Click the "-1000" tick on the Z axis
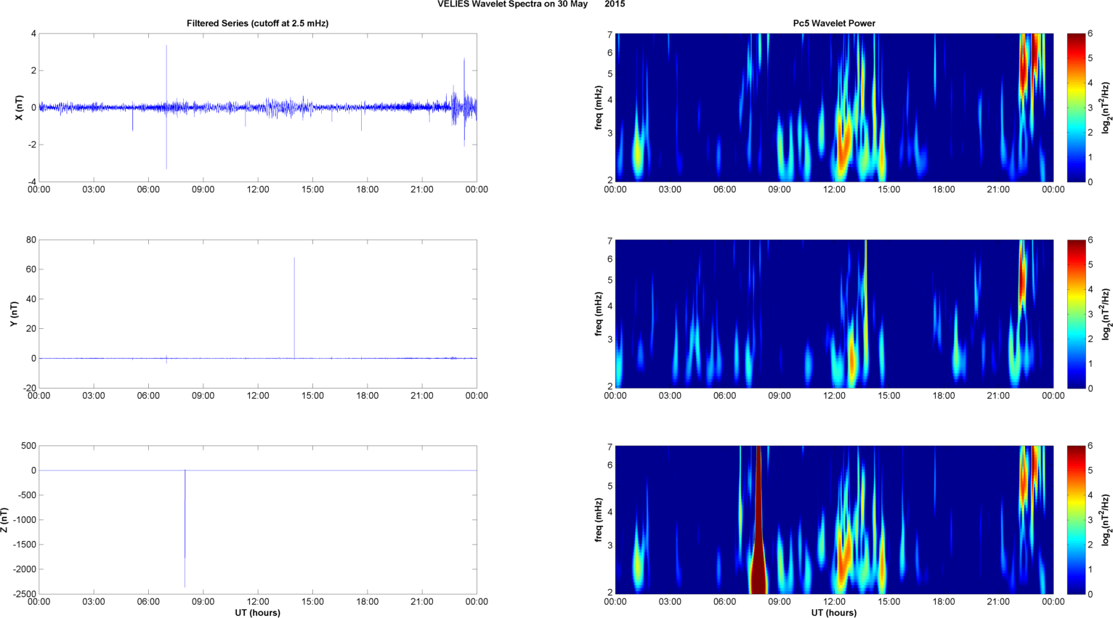Image resolution: width=1113 pixels, height=618 pixels. coord(24,520)
